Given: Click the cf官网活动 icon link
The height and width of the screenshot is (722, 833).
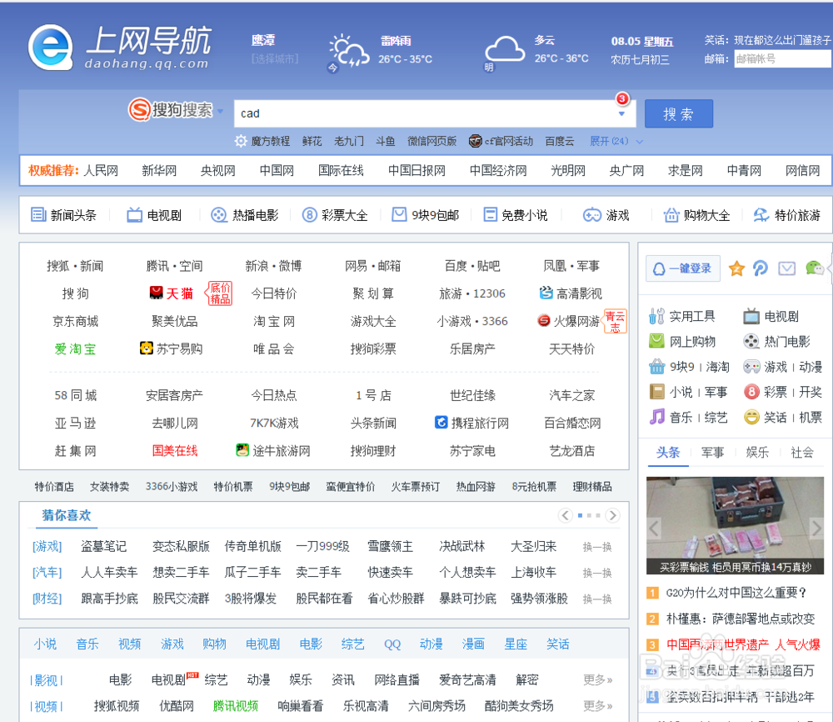Looking at the screenshot, I should pos(475,141).
